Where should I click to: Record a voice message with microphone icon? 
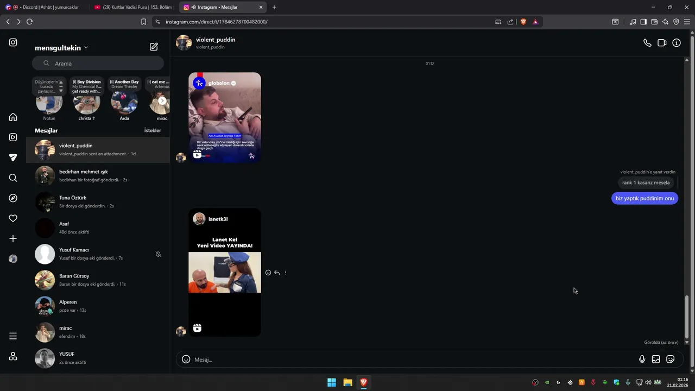[x=642, y=360]
